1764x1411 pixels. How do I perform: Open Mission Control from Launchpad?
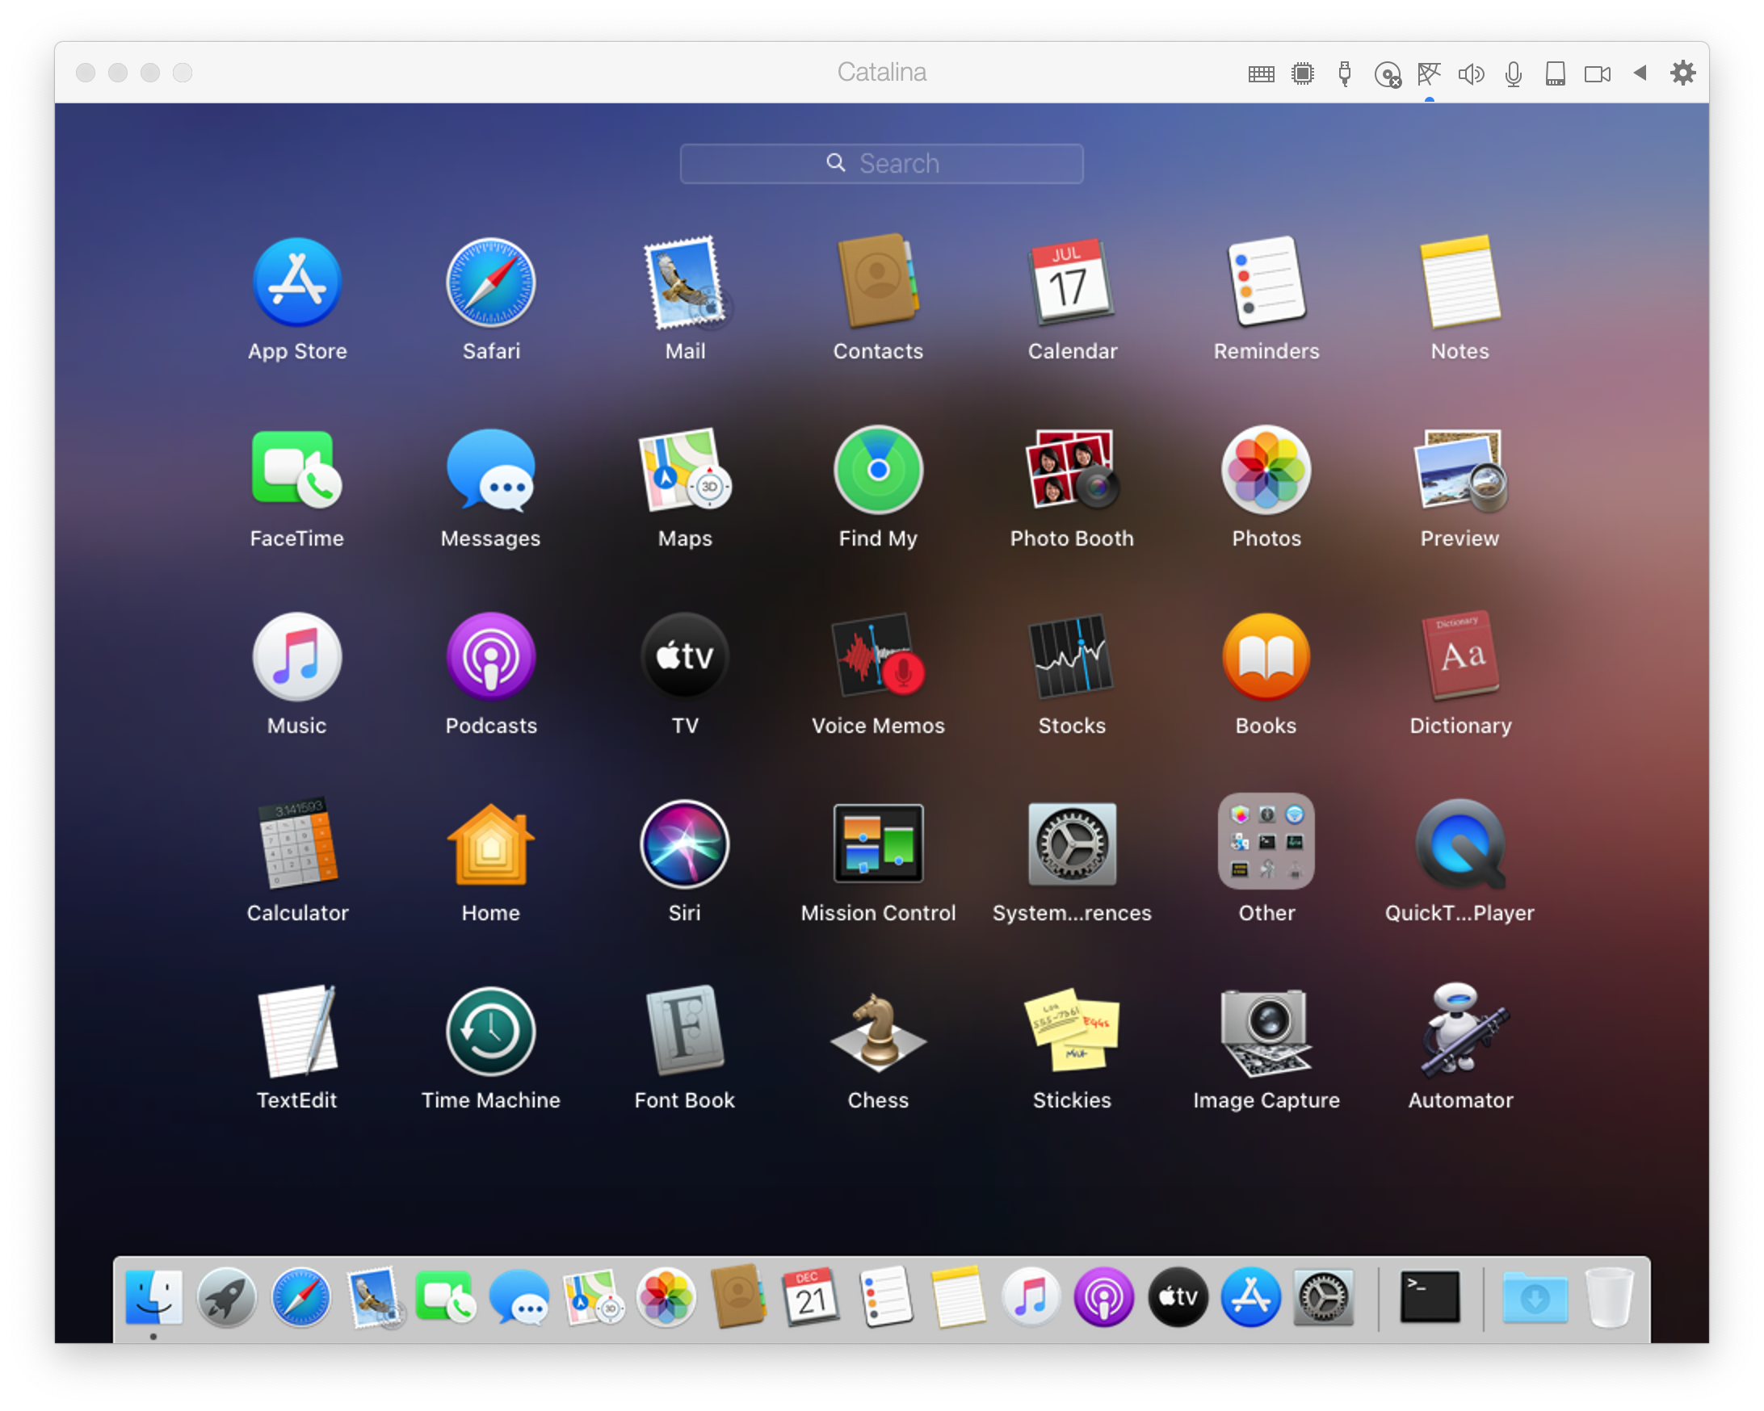[x=878, y=844]
